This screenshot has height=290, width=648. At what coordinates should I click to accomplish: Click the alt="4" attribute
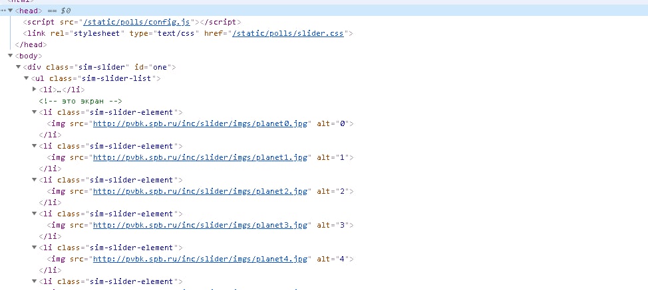point(333,259)
